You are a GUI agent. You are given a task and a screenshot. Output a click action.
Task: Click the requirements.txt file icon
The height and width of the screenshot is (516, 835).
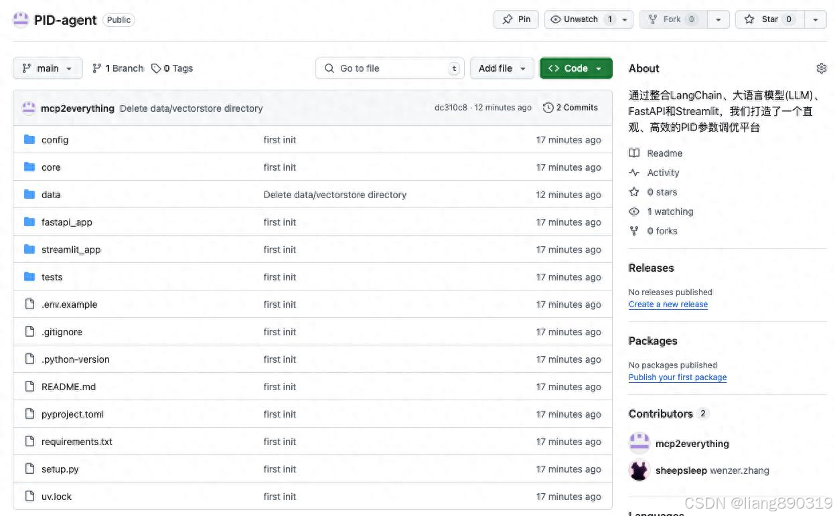(x=29, y=442)
